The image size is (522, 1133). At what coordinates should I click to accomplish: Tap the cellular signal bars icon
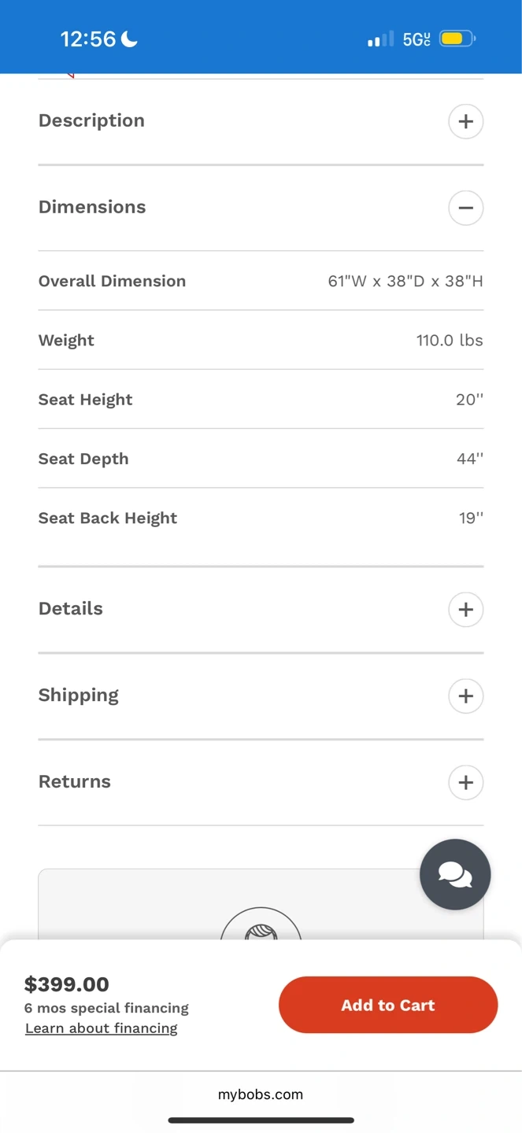coord(380,39)
